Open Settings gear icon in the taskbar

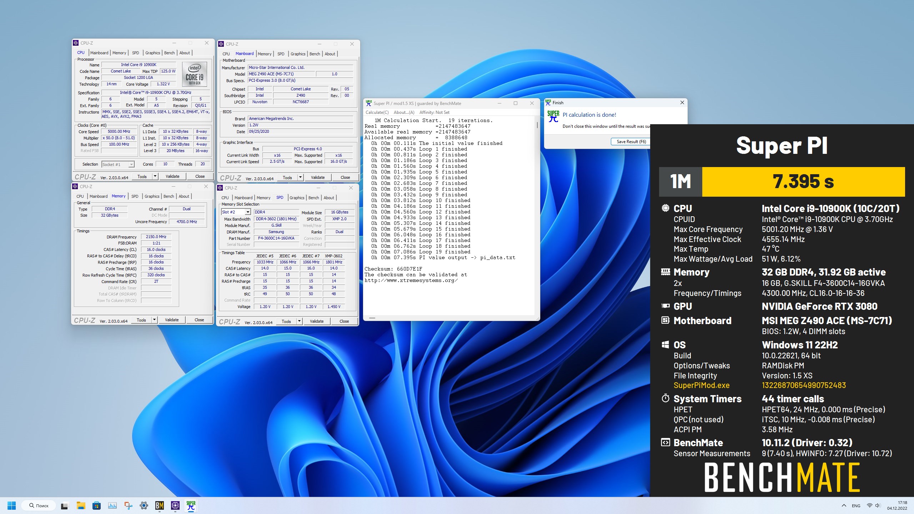[x=144, y=505]
